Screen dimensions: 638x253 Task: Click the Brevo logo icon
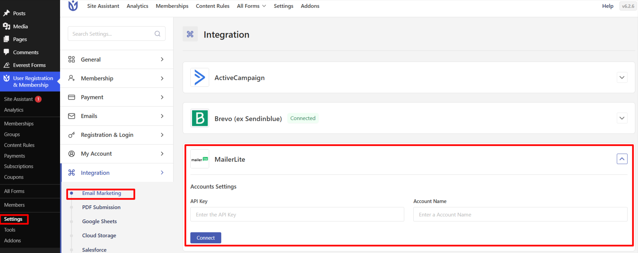[x=200, y=118]
